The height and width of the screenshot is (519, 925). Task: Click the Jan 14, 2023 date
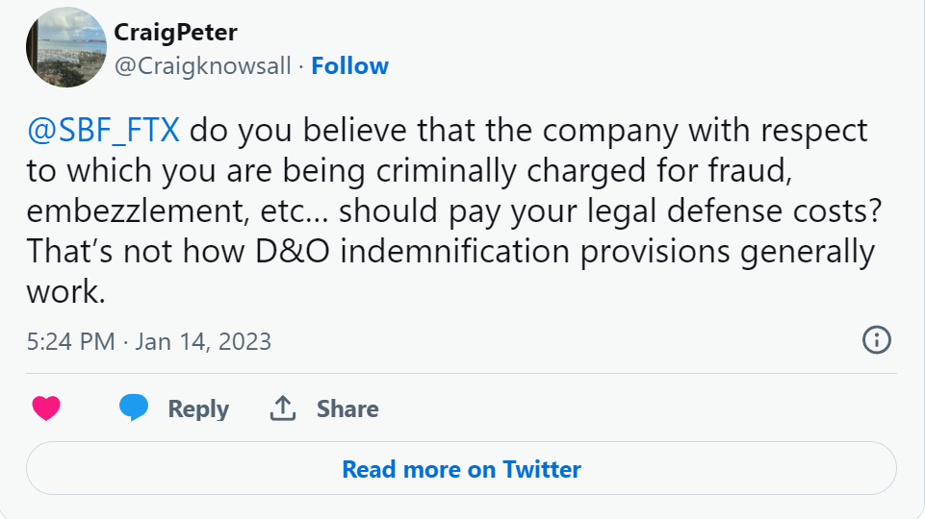click(x=203, y=341)
